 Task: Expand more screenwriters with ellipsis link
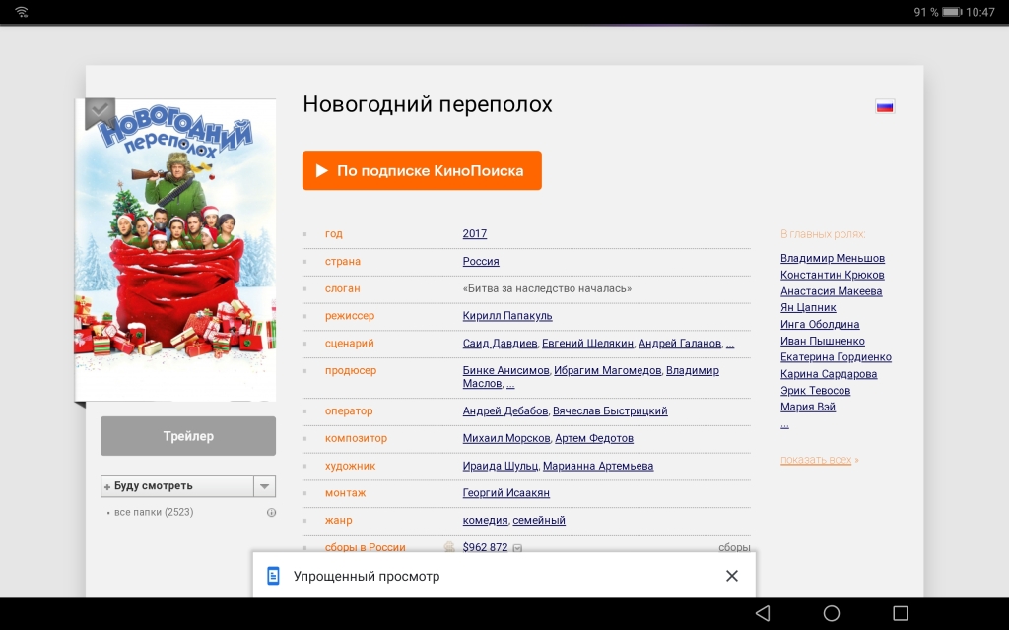click(x=730, y=344)
